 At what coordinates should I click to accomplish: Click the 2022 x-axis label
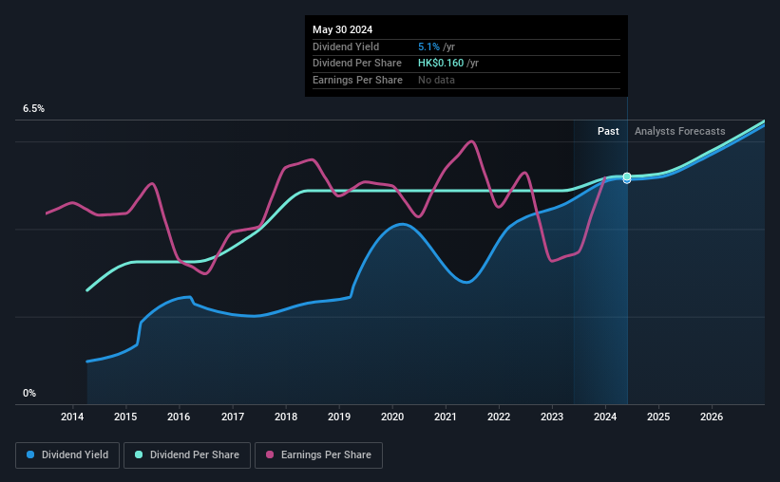point(499,417)
